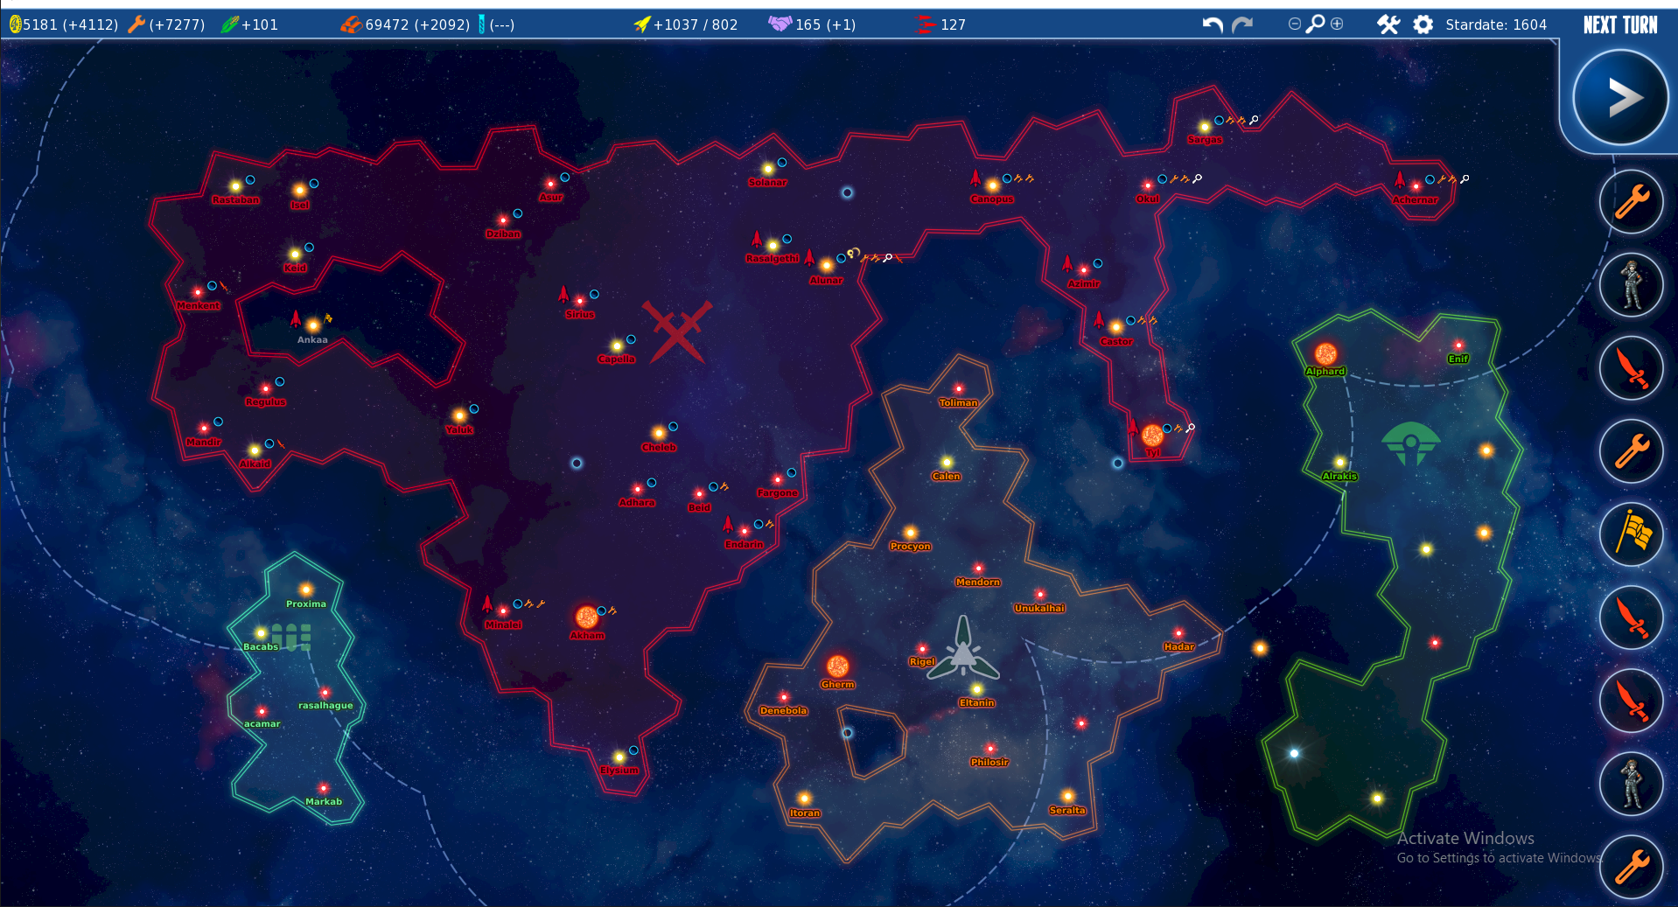Open the diplomacy handshake indicator
This screenshot has width=1678, height=907.
tap(778, 24)
